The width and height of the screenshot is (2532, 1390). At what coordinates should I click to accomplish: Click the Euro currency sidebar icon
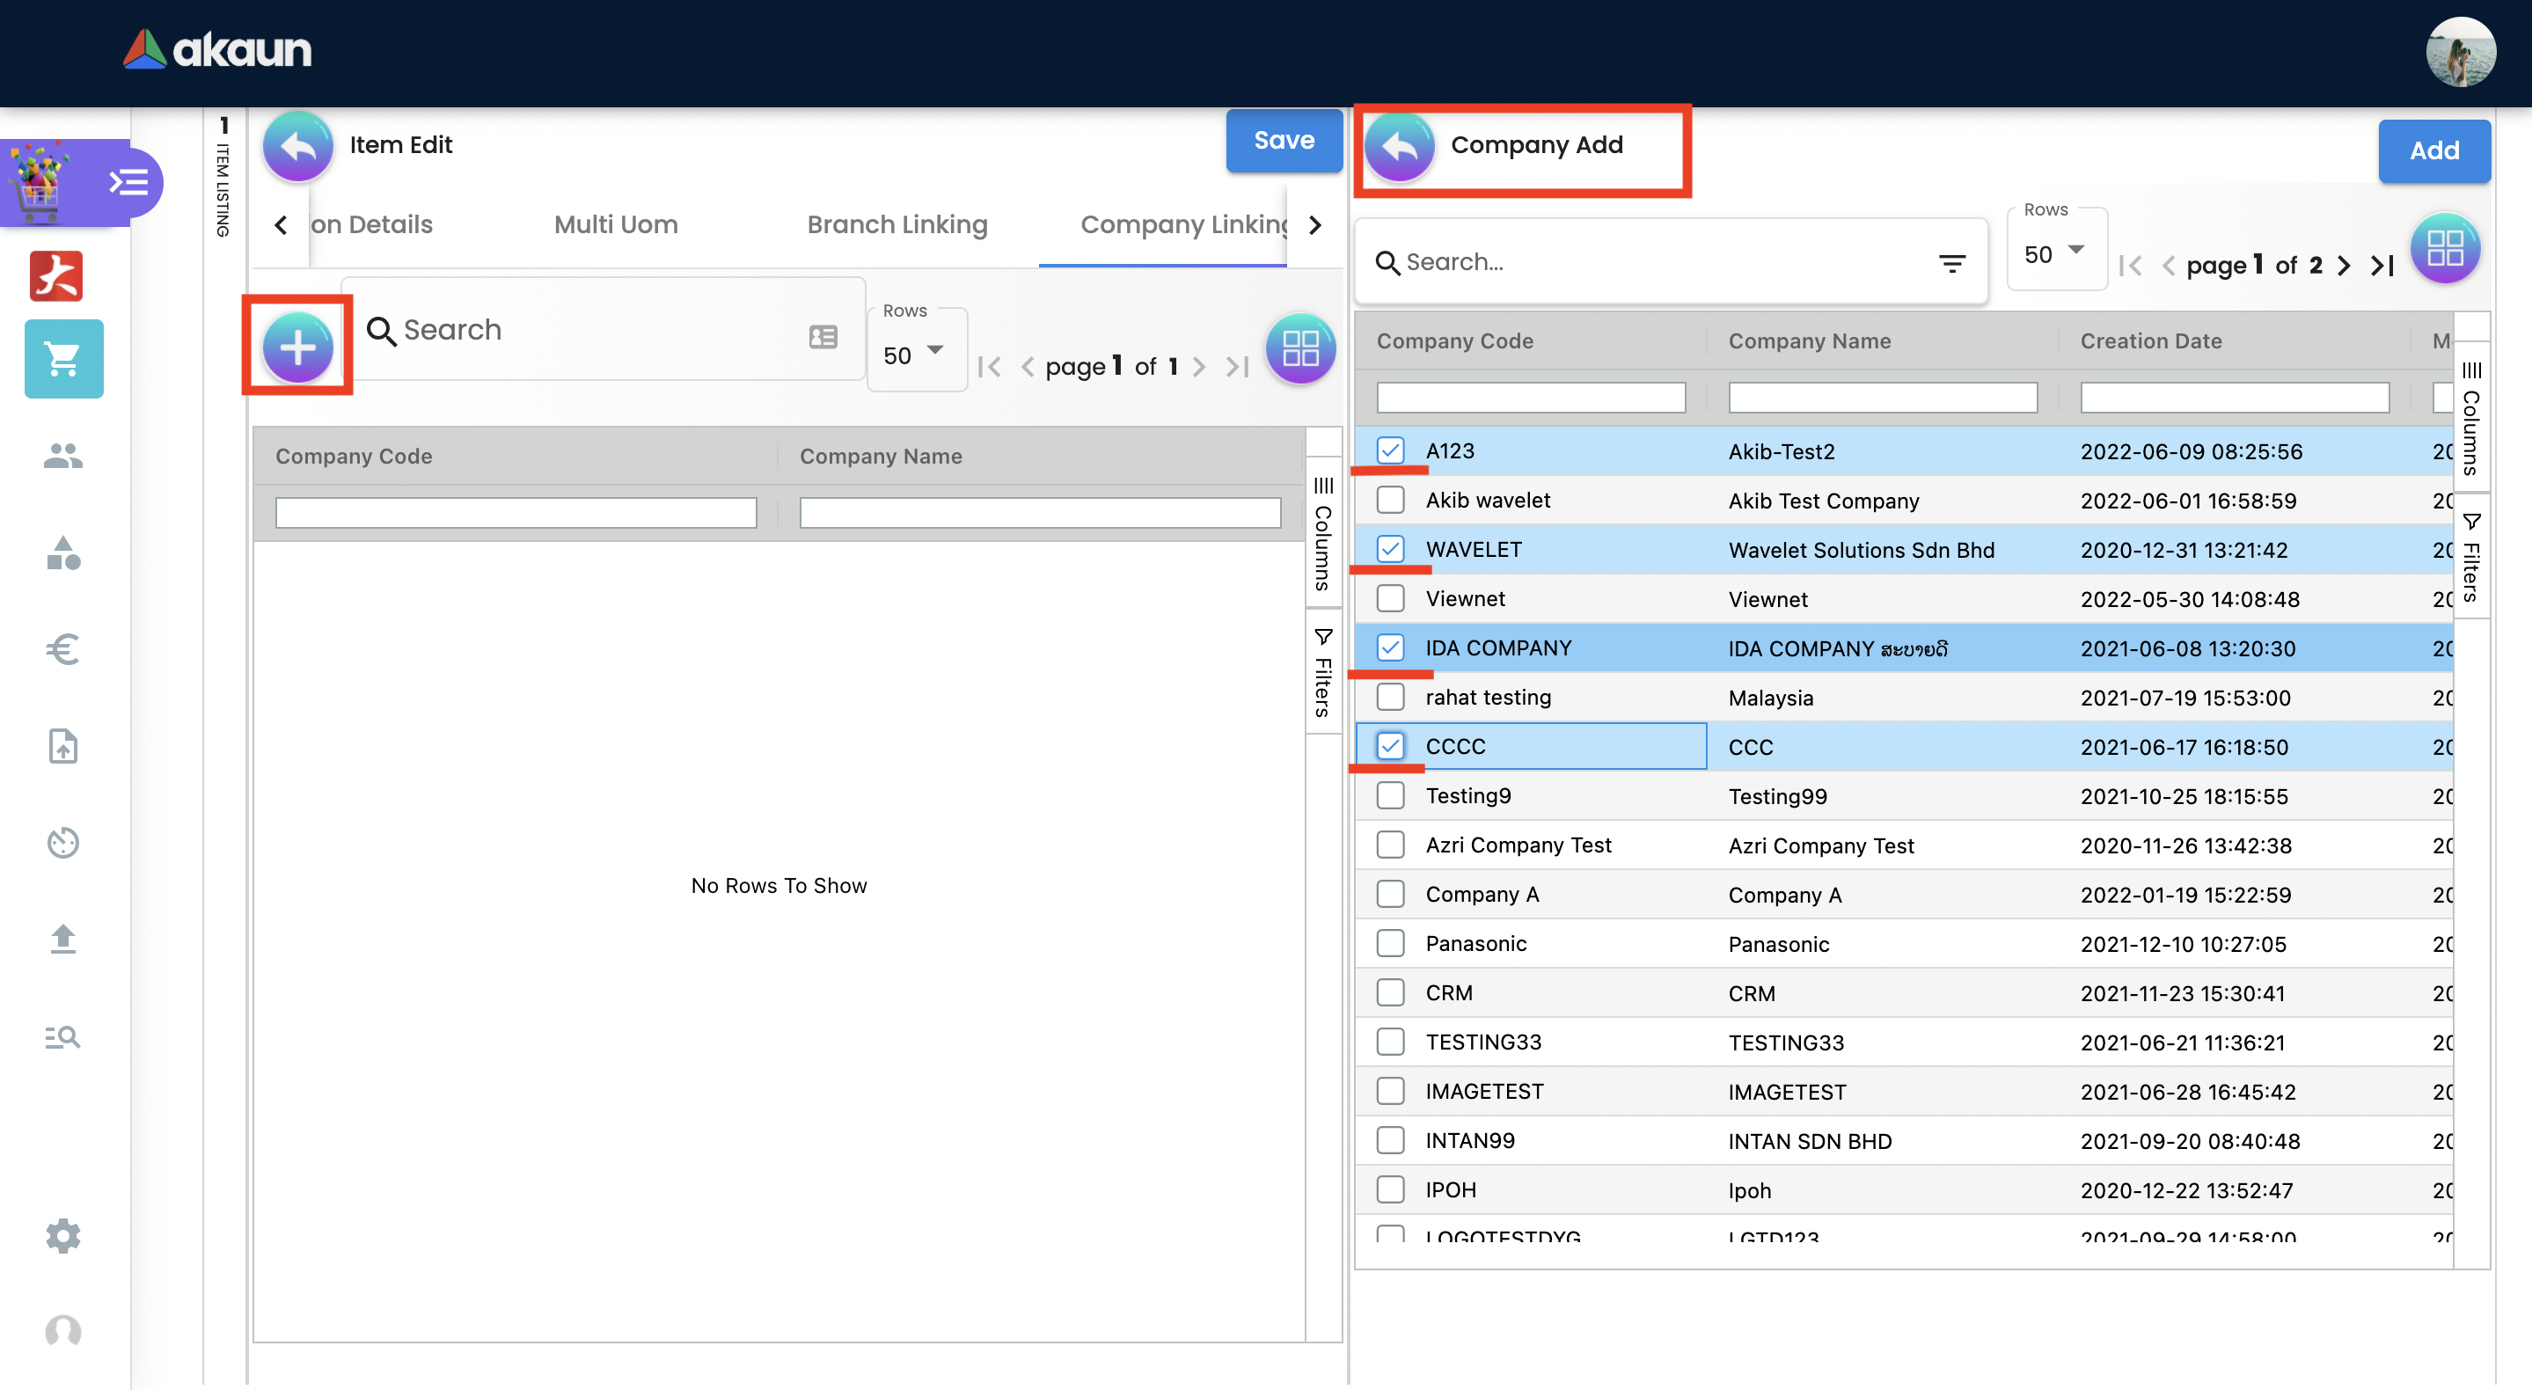tap(63, 650)
